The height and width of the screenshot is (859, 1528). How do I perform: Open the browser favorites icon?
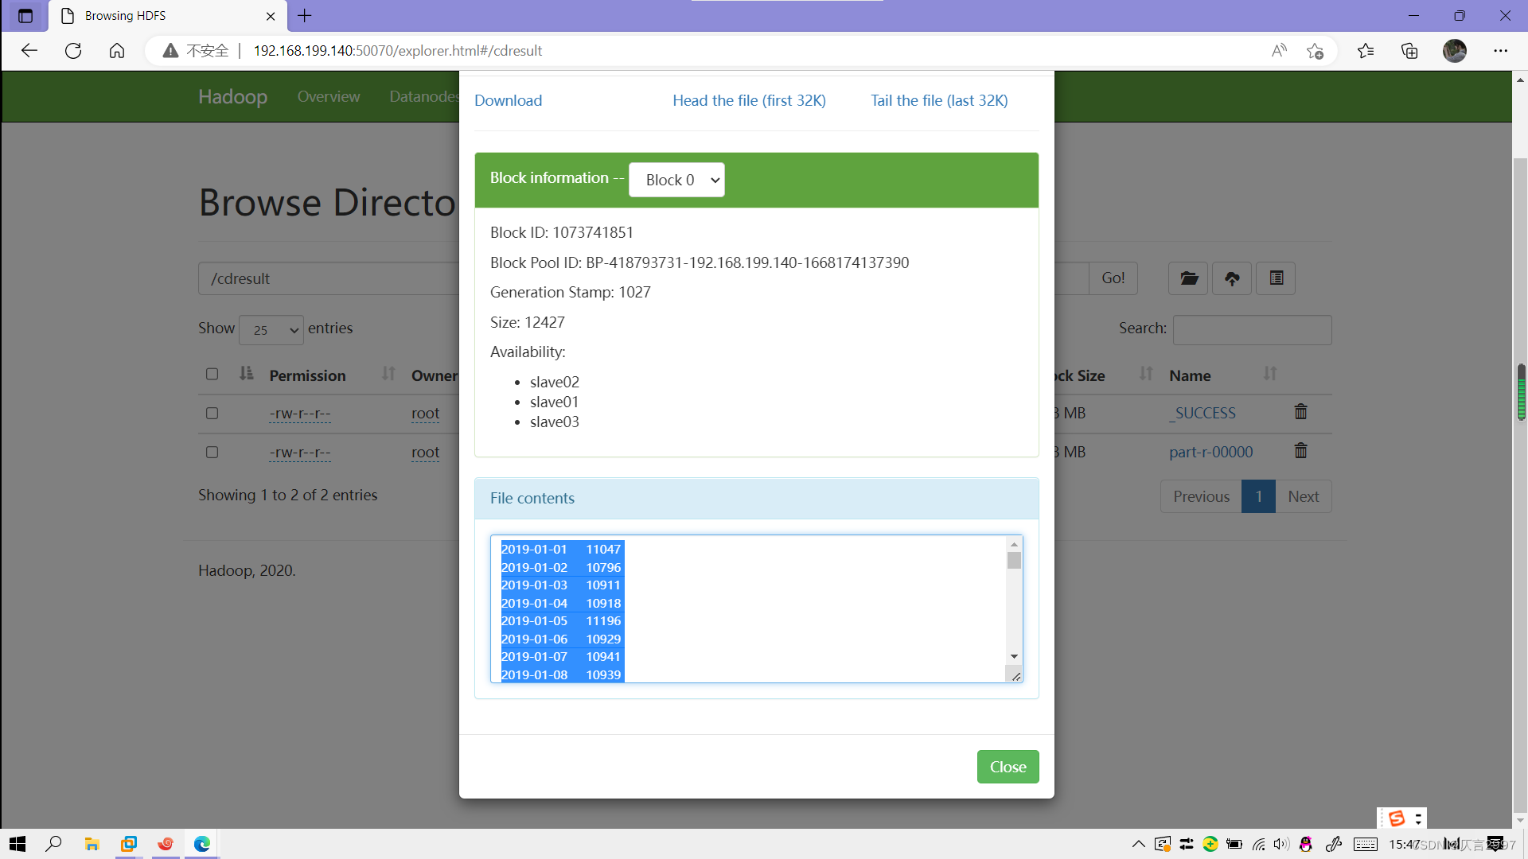(x=1366, y=51)
